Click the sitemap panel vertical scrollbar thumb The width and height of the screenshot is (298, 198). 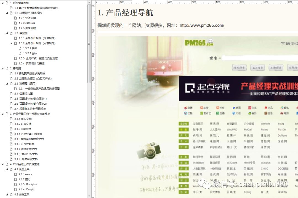[x=89, y=44]
